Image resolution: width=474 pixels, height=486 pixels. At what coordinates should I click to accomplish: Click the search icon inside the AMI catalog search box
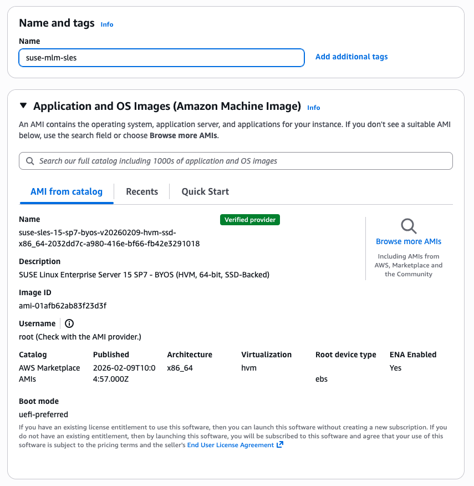coord(29,161)
